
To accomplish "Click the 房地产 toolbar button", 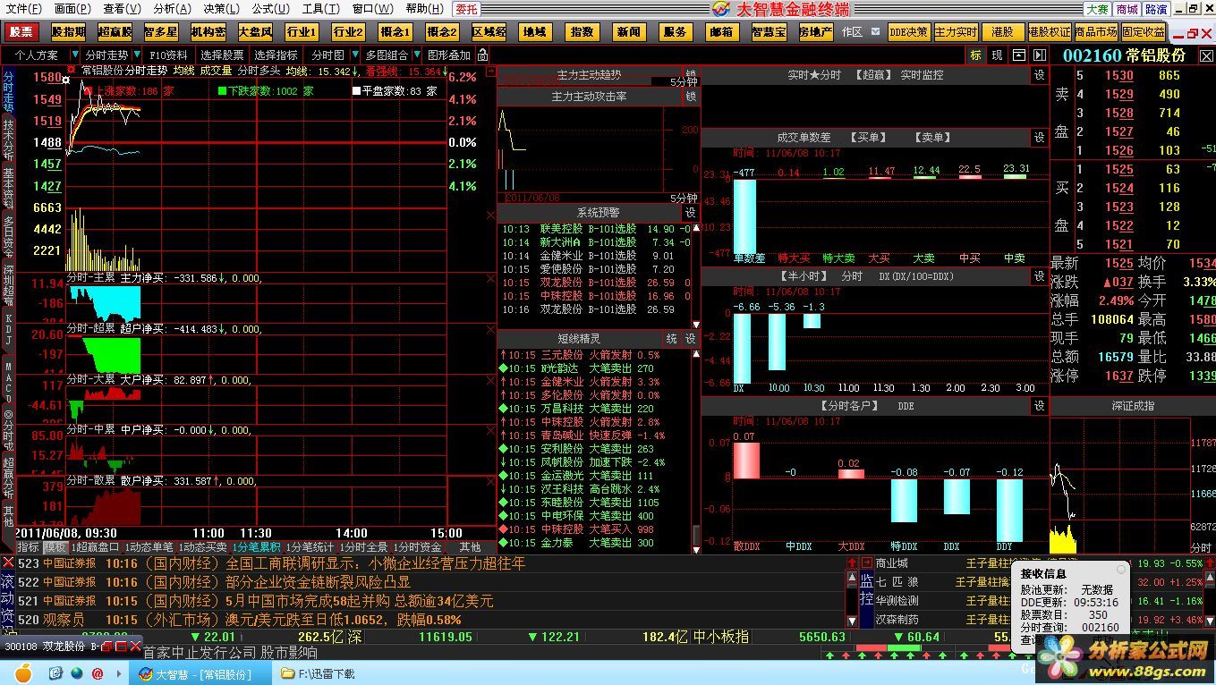I will (815, 32).
